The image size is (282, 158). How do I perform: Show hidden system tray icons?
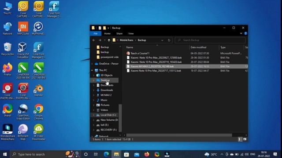222,154
